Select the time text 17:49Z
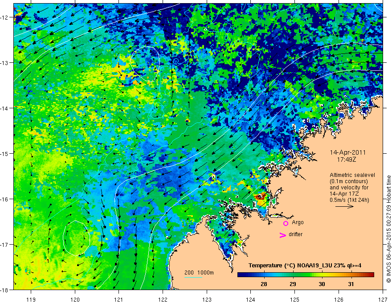 click(x=347, y=159)
